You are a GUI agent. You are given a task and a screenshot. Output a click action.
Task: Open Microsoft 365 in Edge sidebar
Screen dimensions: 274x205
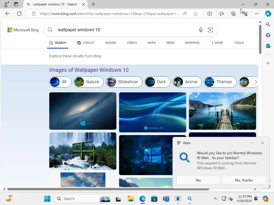click(268, 35)
